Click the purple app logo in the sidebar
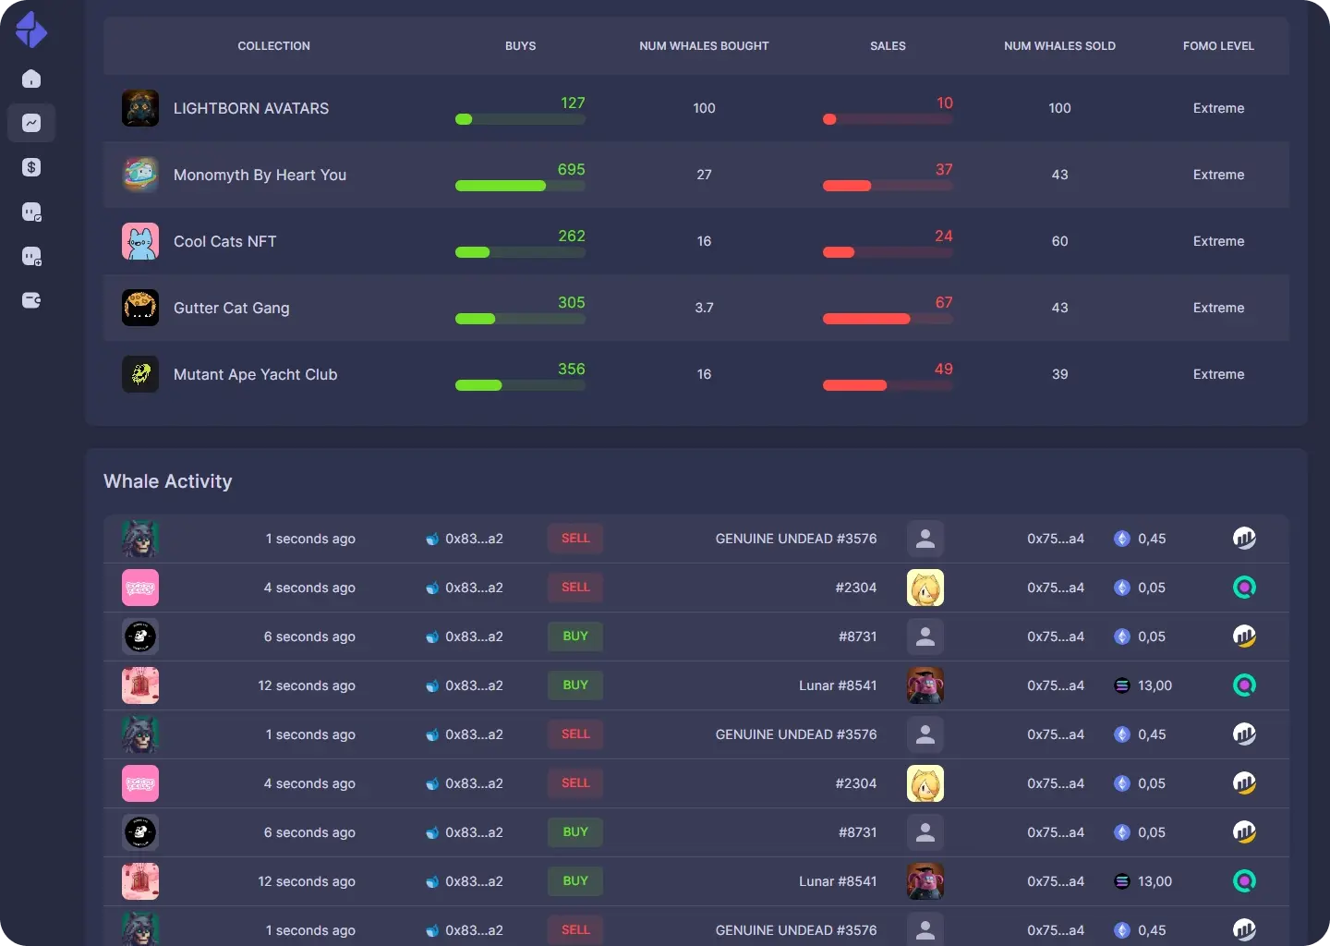 pos(31,30)
